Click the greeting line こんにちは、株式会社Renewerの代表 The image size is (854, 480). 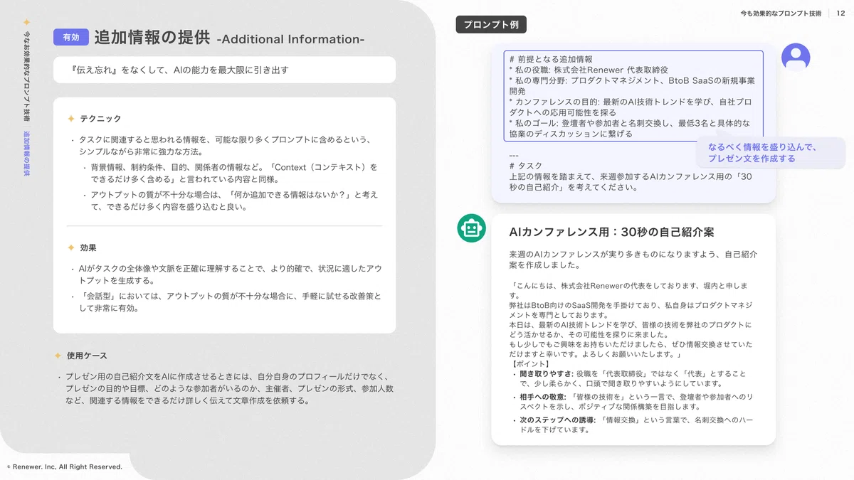(x=628, y=290)
